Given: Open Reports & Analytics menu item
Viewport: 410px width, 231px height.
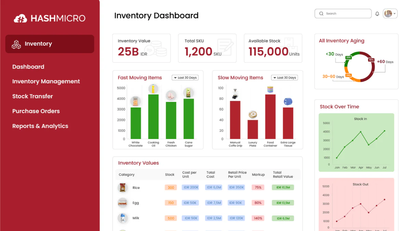Looking at the screenshot, I should [x=40, y=126].
